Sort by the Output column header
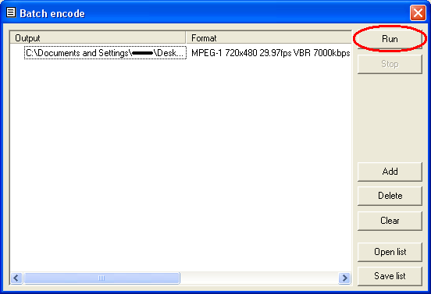 (98, 38)
